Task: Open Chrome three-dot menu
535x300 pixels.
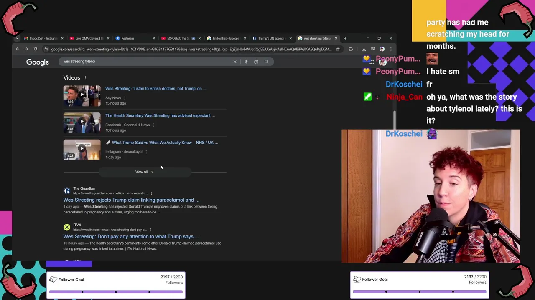Action: [x=391, y=49]
